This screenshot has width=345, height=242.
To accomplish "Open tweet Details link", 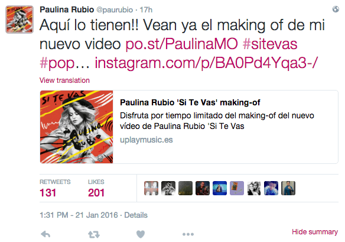I will pyautogui.click(x=136, y=215).
